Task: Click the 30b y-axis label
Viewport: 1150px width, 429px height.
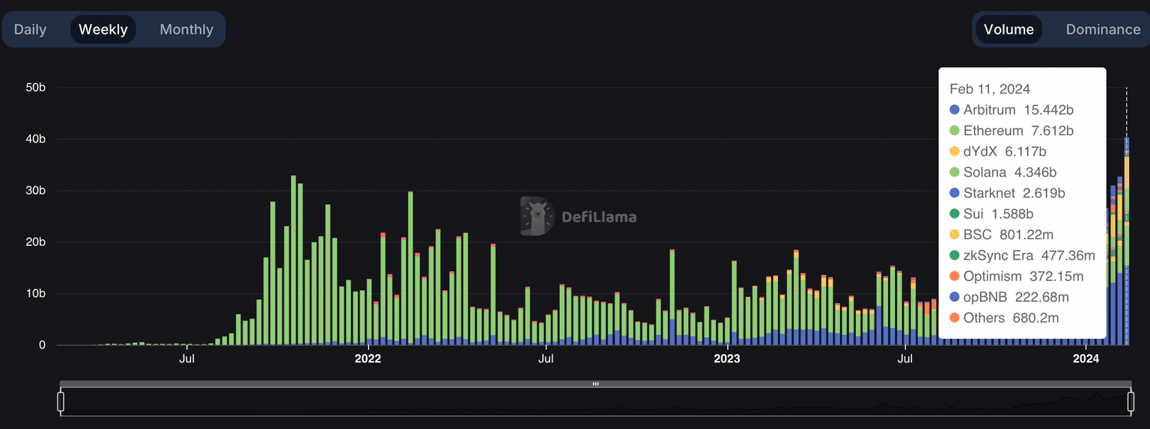Action: pos(35,191)
